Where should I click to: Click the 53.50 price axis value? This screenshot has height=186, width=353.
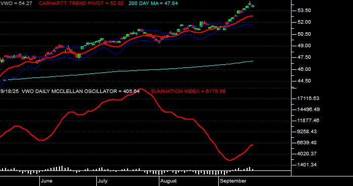click(x=304, y=11)
